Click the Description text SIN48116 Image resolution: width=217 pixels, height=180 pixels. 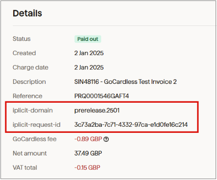87,82
